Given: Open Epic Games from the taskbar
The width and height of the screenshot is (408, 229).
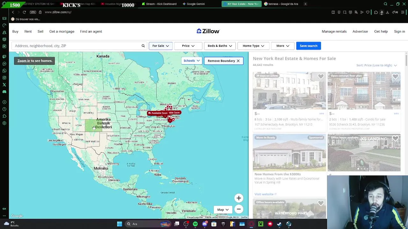Looking at the screenshot, I should click(223, 224).
